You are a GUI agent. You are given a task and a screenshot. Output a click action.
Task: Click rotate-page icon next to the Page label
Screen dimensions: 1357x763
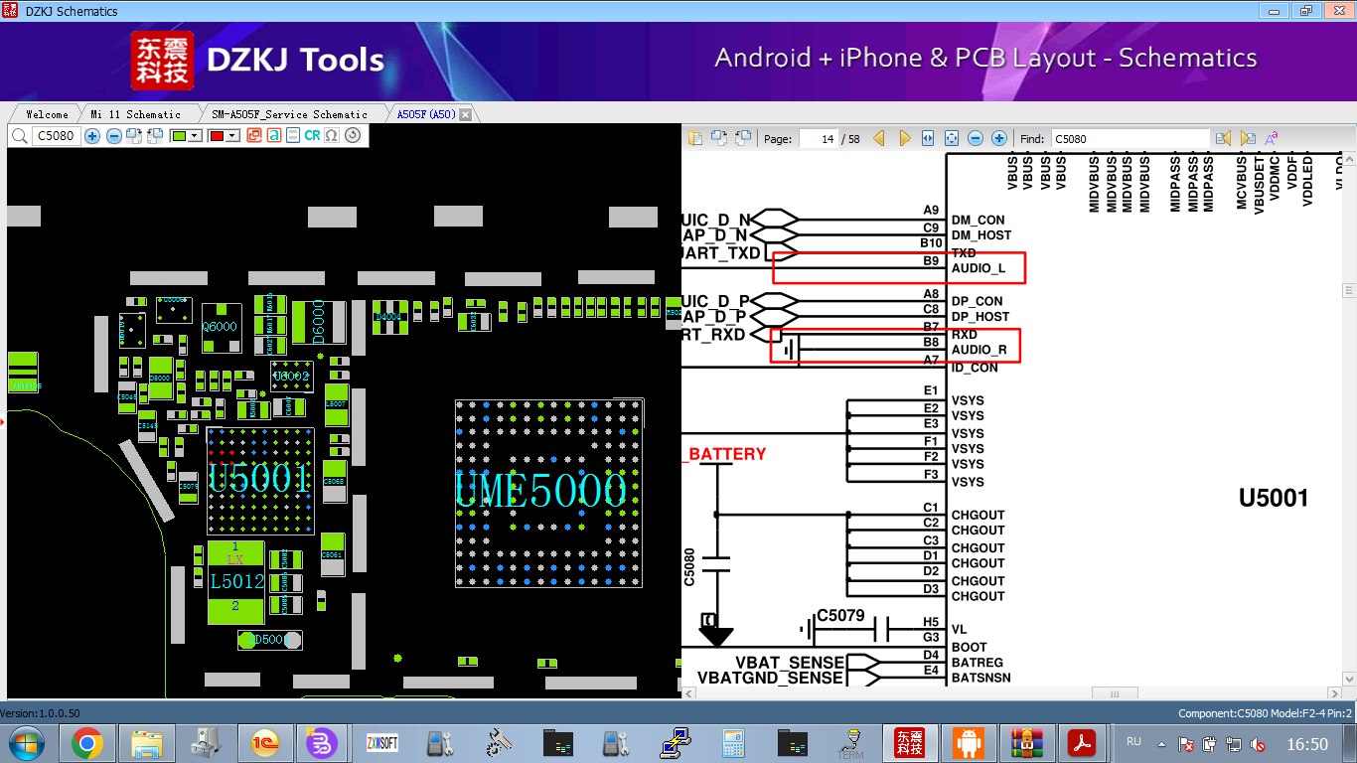[742, 139]
